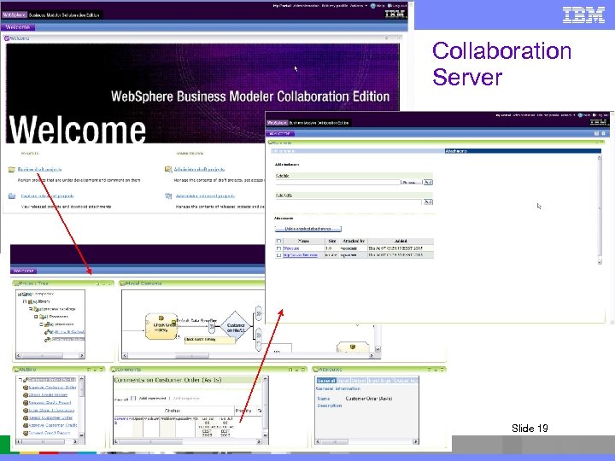Click folder icon beside Review draft projects

11,169
